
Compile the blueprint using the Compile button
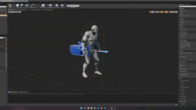(10, 6)
